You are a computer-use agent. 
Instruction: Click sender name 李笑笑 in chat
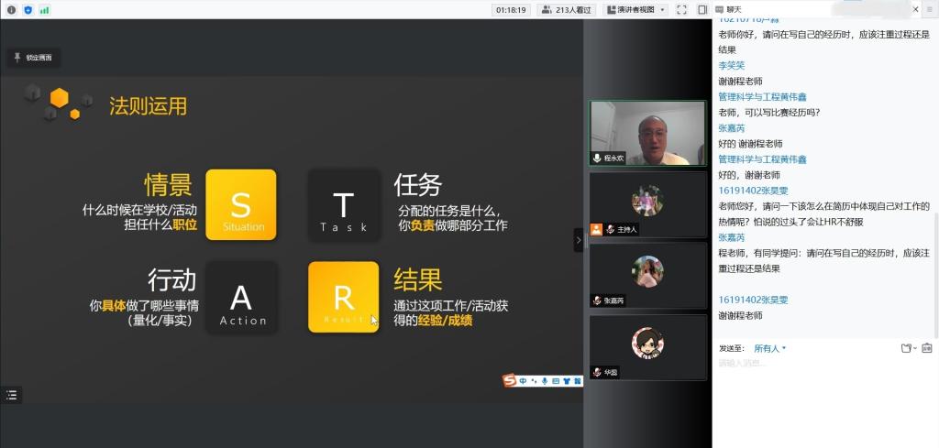[x=731, y=65]
